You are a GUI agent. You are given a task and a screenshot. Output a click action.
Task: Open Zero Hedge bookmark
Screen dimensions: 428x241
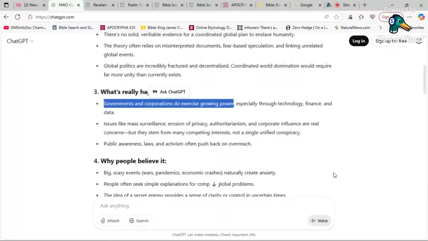pos(307,27)
